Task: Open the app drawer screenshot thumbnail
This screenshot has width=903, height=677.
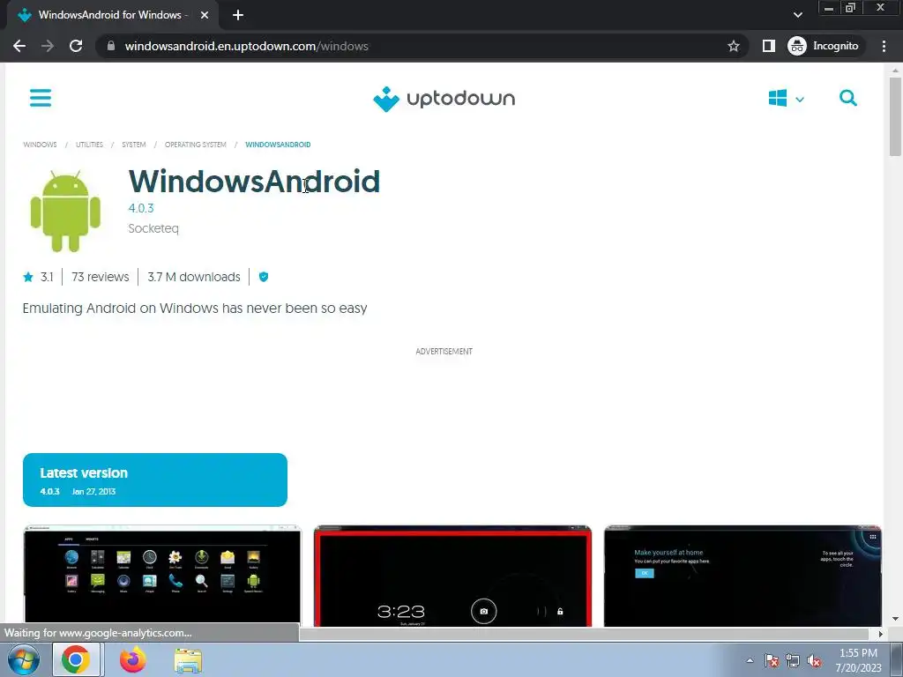Action: (x=162, y=575)
